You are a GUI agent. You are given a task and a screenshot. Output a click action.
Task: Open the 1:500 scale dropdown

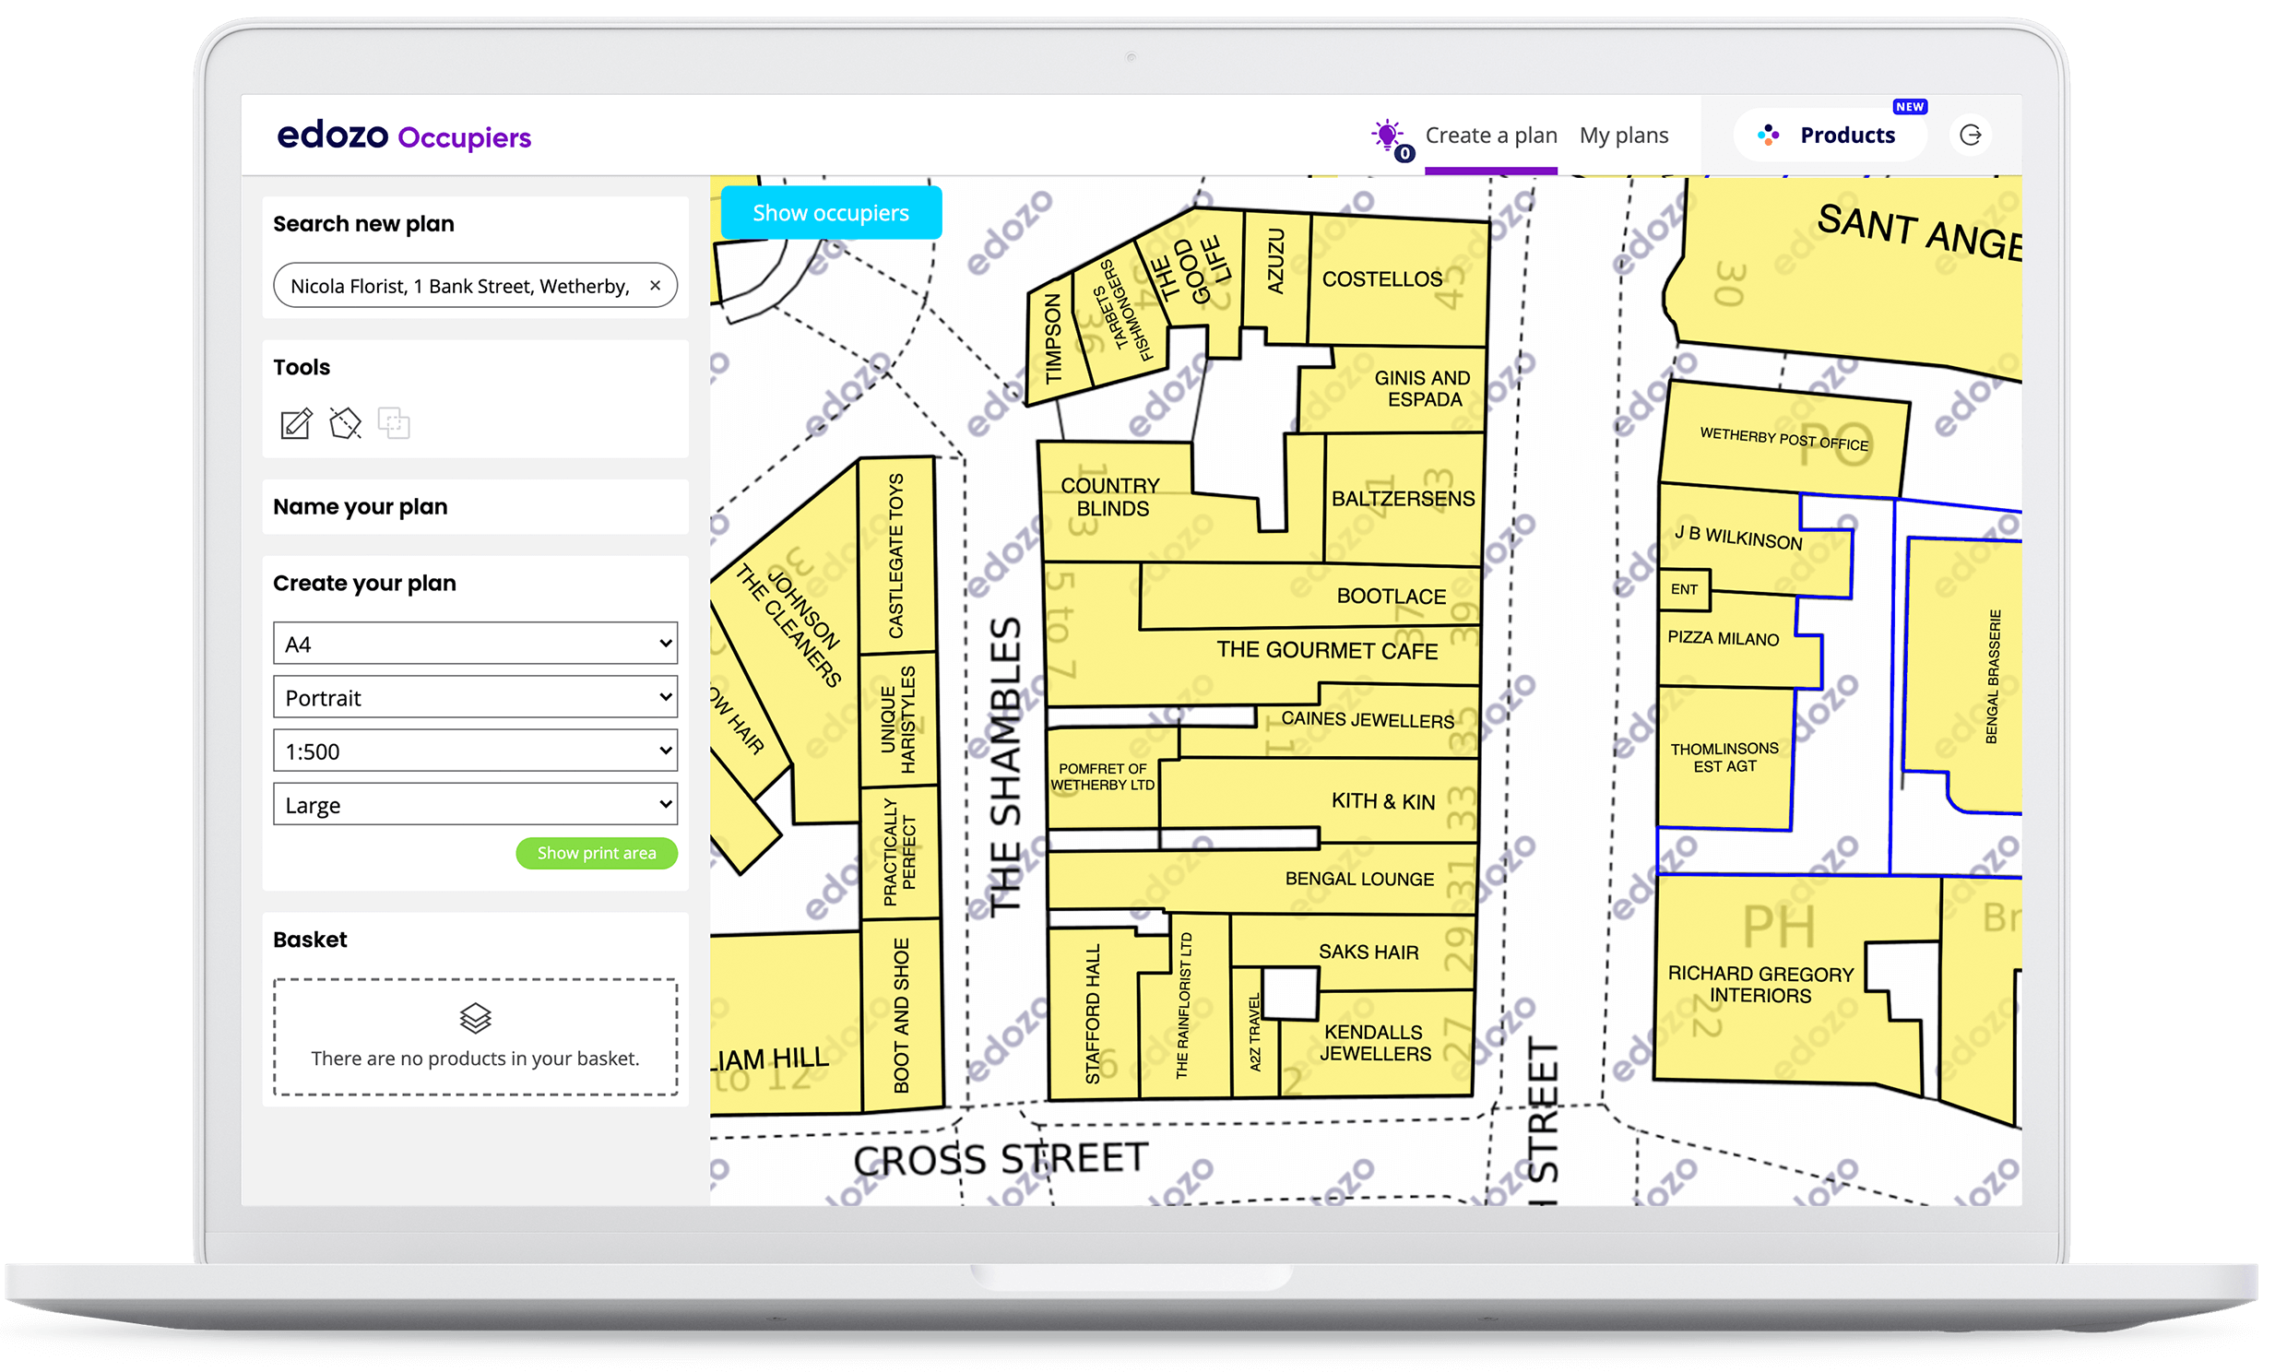pyautogui.click(x=475, y=751)
